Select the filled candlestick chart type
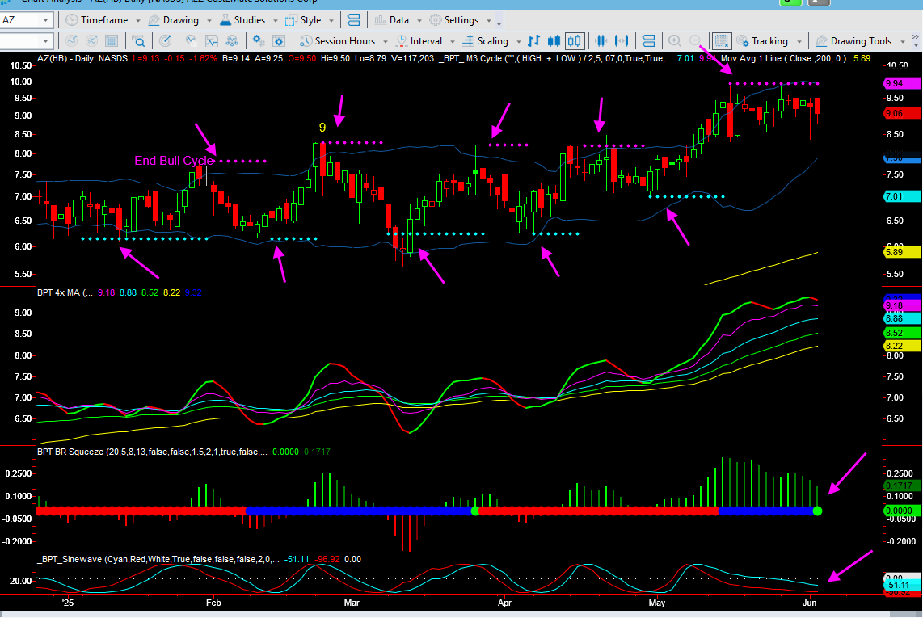923x618 pixels. [x=554, y=41]
